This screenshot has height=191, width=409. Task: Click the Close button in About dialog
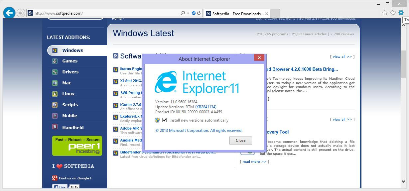coord(240,141)
